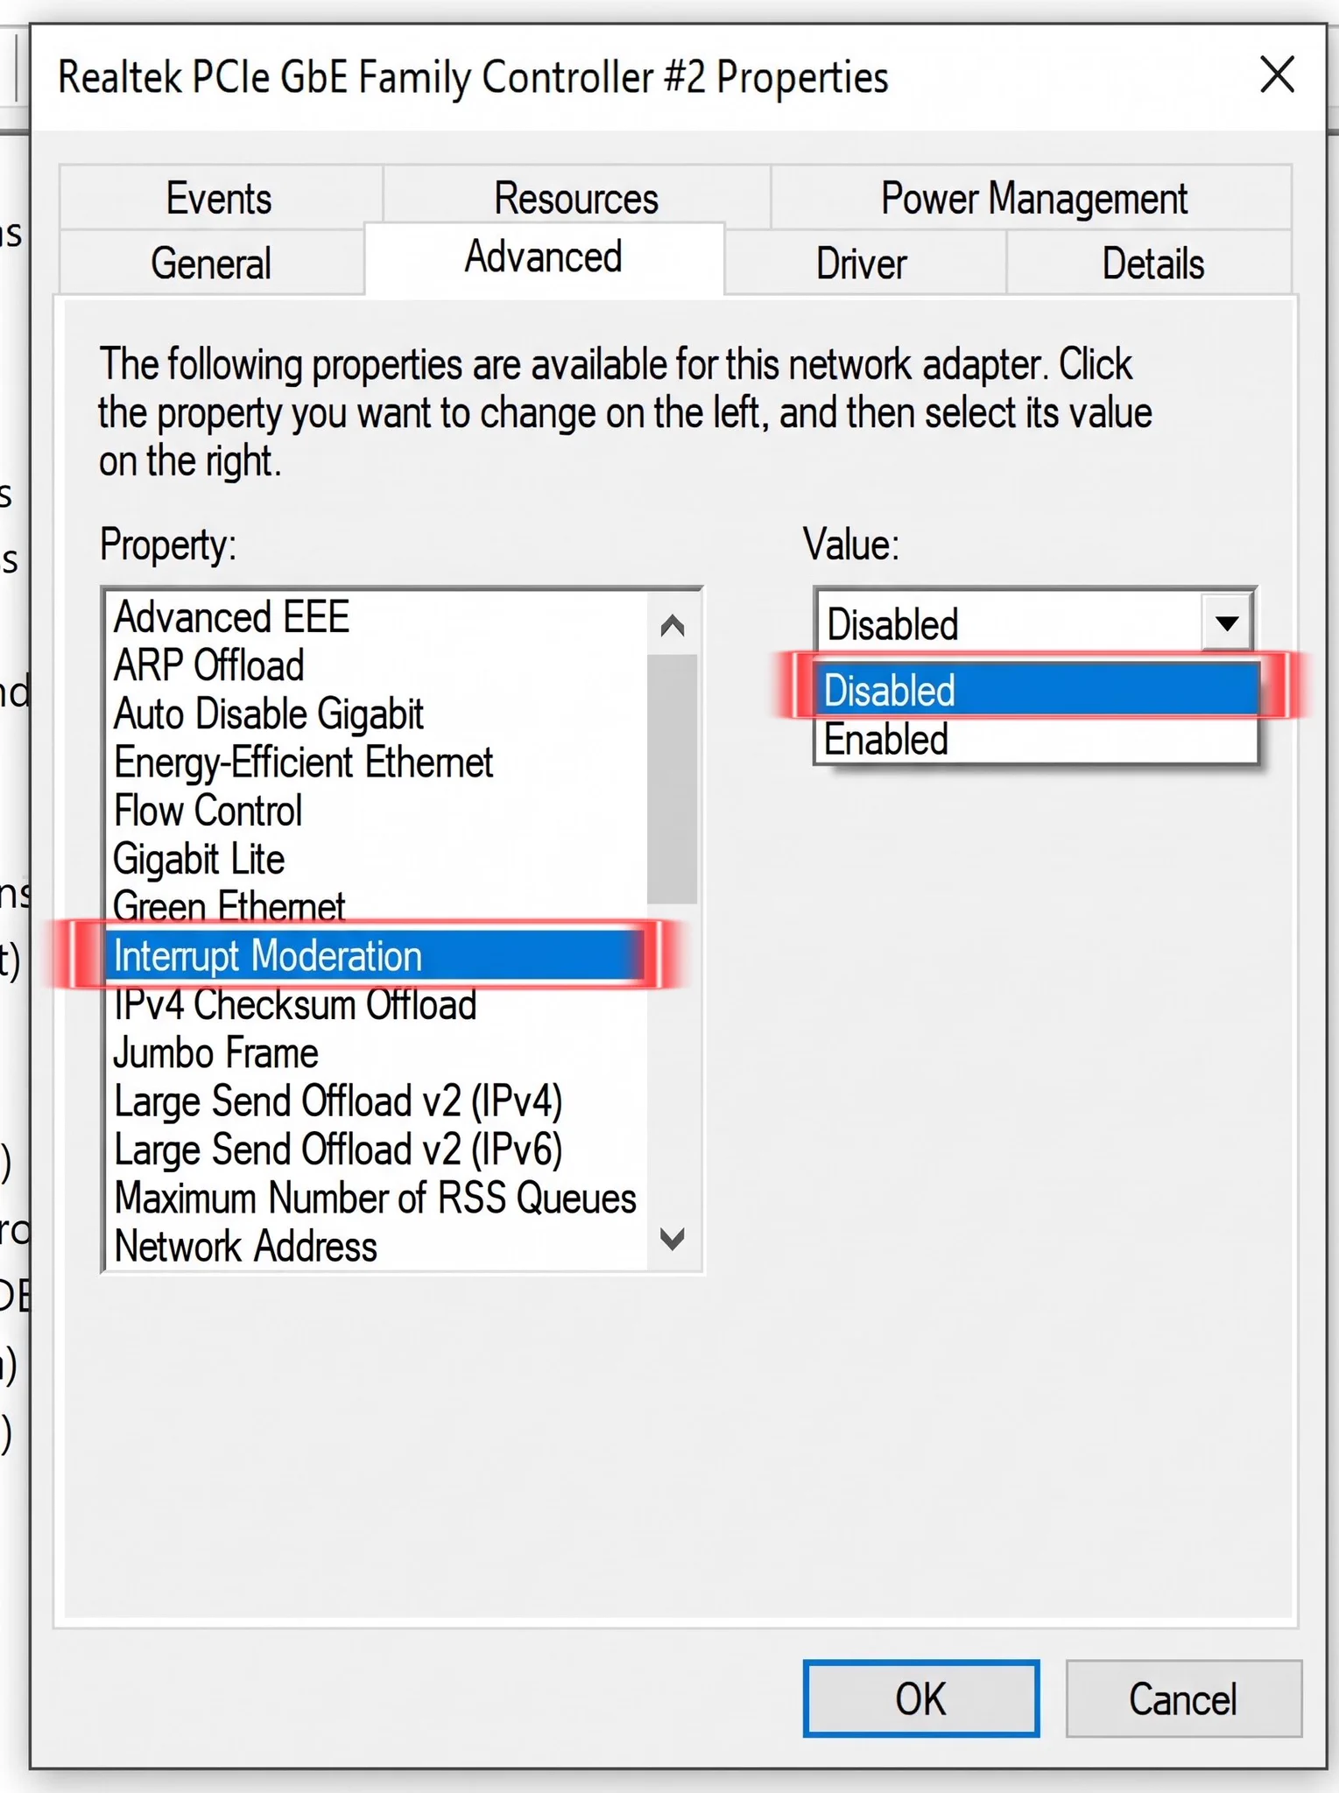Select the Flow Control property
This screenshot has width=1339, height=1793.
[x=377, y=811]
